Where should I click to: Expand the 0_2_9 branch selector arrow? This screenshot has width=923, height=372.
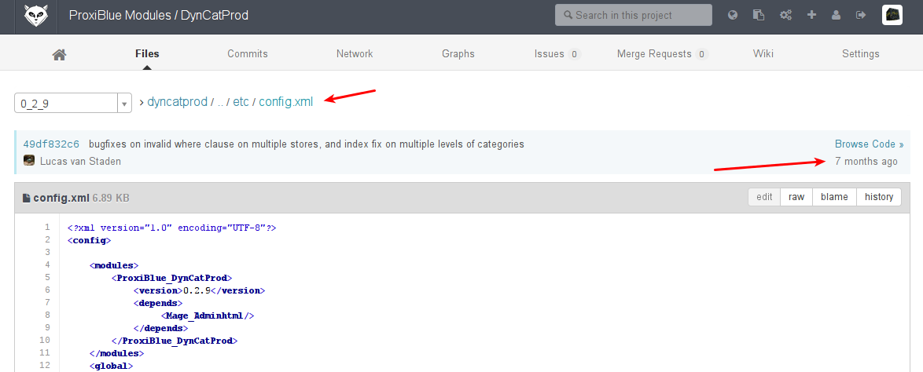coord(124,104)
